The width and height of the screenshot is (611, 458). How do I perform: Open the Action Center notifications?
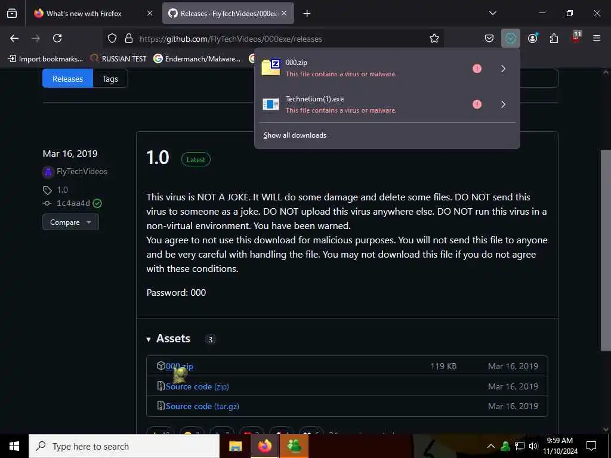(591, 446)
